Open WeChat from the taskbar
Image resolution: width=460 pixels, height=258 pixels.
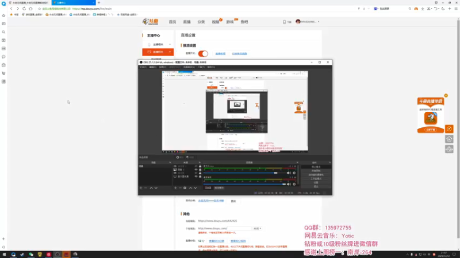tap(31, 255)
